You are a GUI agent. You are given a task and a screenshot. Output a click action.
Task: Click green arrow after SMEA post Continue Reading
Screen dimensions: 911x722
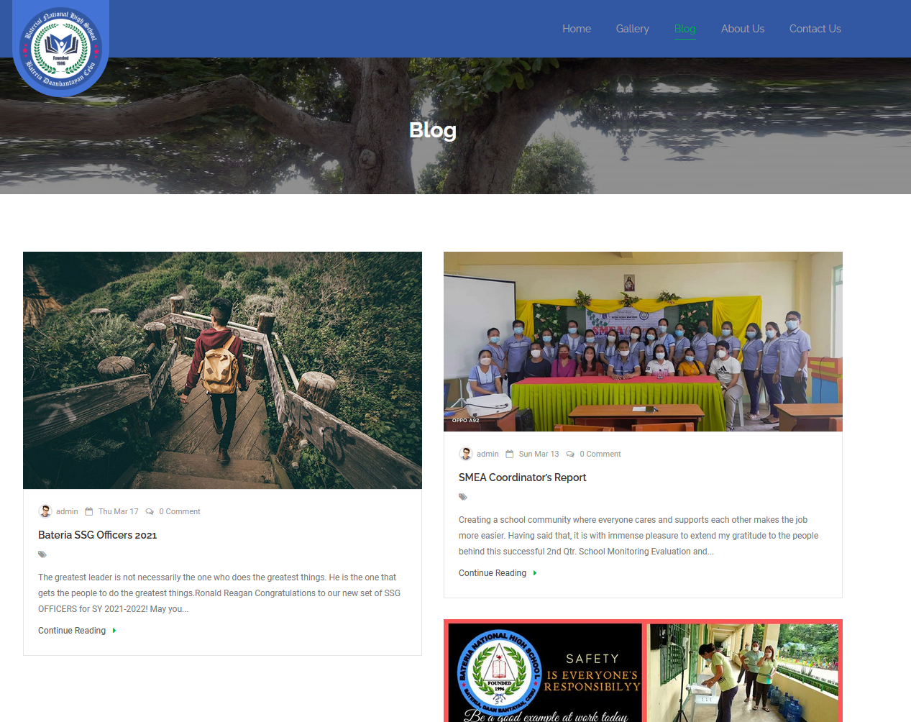tap(535, 573)
